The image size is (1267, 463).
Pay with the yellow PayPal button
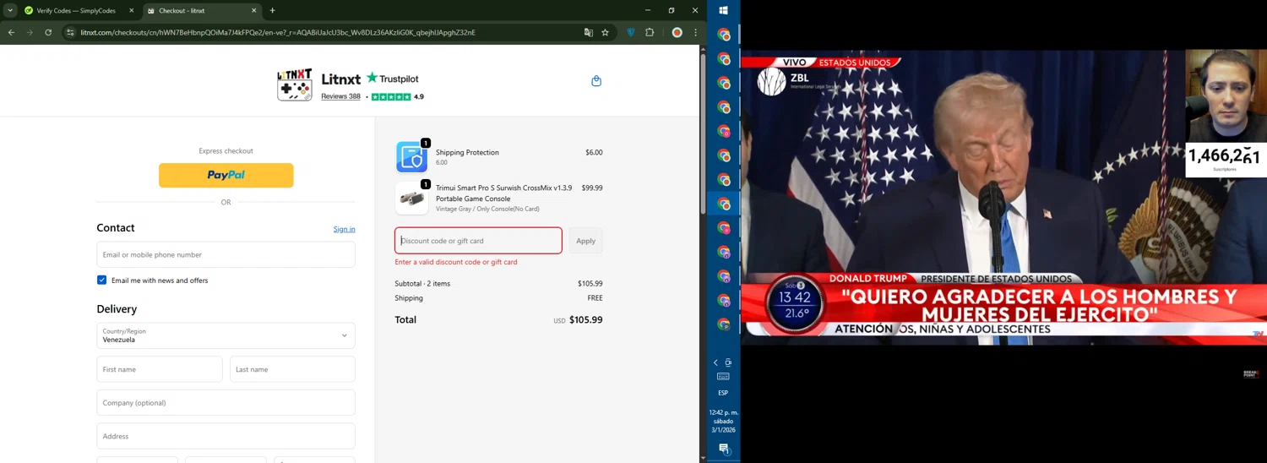pos(226,175)
